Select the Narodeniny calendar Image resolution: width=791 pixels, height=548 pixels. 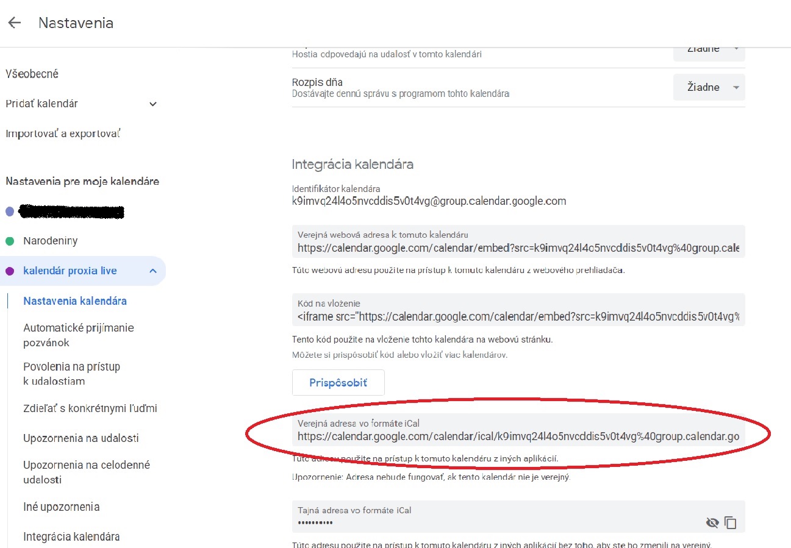50,241
